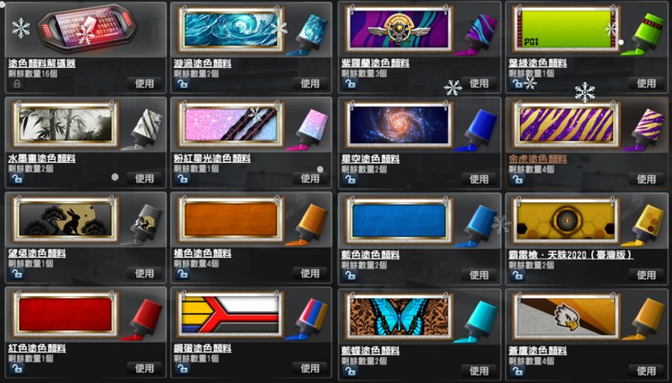
Task: Click the cyan butterfly paint tube icon
Action: (x=476, y=321)
